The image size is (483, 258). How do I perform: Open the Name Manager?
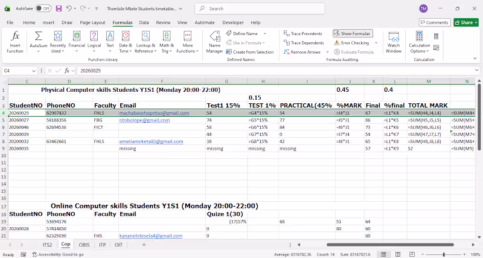pyautogui.click(x=214, y=42)
